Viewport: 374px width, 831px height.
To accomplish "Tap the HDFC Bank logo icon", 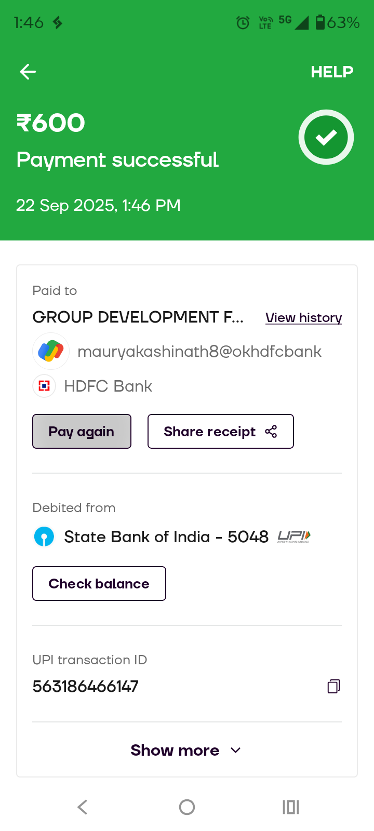I will pos(44,386).
